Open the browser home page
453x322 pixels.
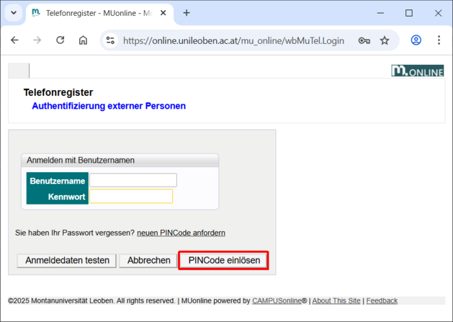(x=83, y=40)
